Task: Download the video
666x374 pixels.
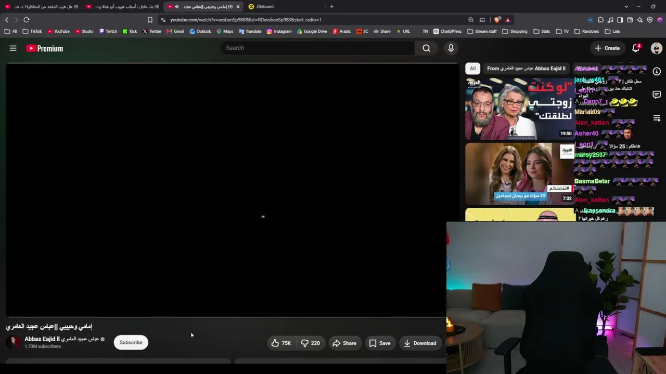Action: (x=420, y=343)
